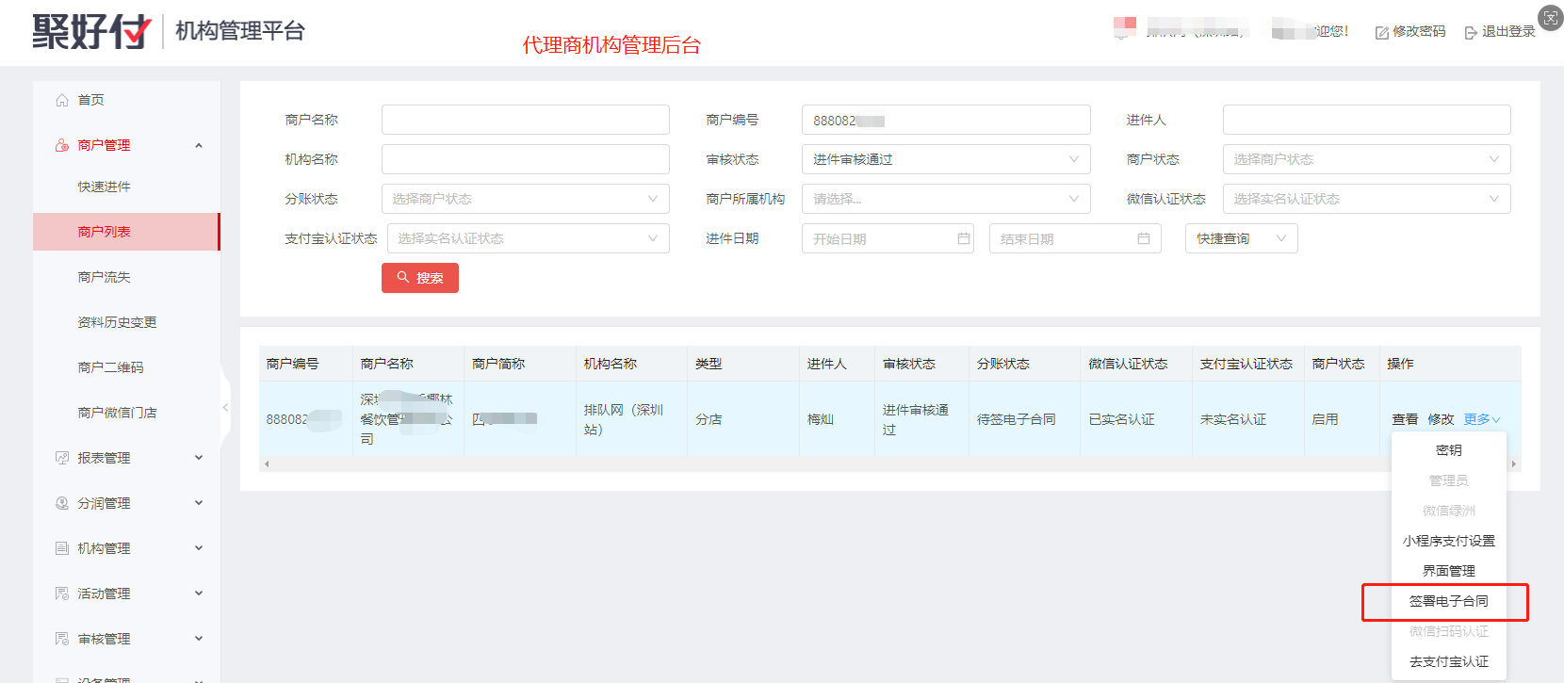Open the 商户状态 dropdown
The image size is (1564, 683).
tap(1365, 159)
